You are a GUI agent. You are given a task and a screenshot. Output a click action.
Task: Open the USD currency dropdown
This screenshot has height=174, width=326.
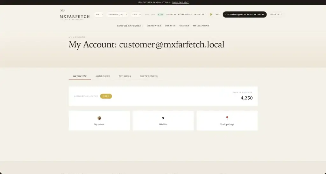click(x=136, y=15)
